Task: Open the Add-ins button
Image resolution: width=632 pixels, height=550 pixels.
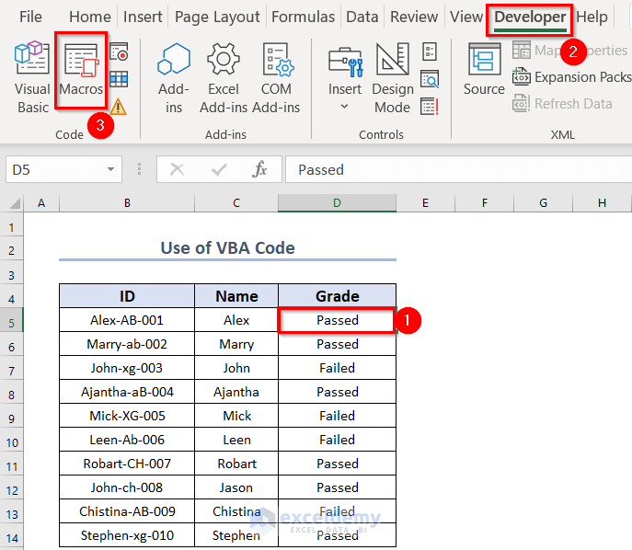Action: point(174,78)
